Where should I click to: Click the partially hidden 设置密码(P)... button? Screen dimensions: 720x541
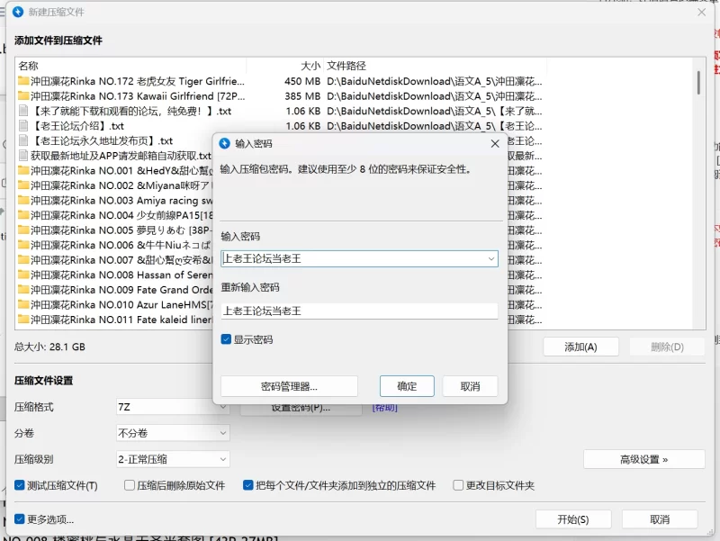(x=301, y=410)
